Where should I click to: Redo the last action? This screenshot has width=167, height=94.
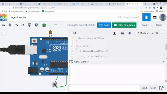tap(23, 25)
